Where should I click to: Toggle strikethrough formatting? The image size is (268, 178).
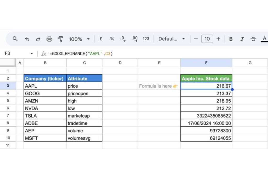click(253, 39)
